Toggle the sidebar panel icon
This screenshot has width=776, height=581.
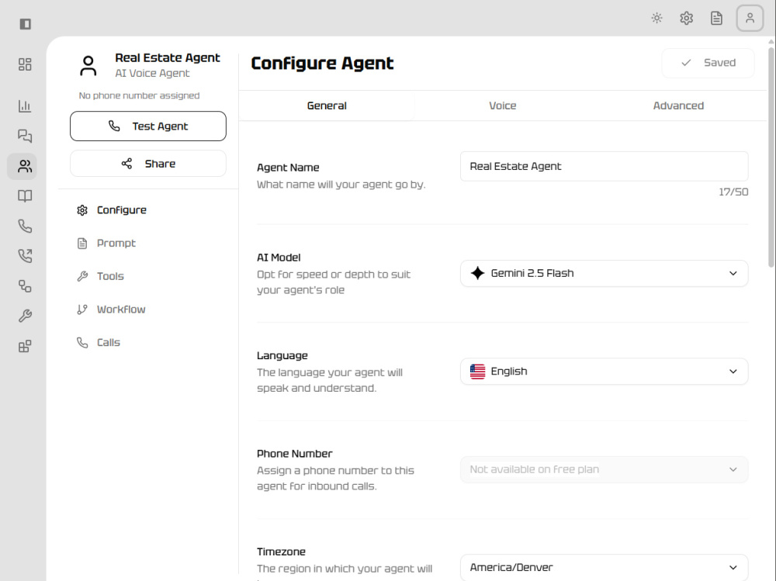click(x=26, y=24)
